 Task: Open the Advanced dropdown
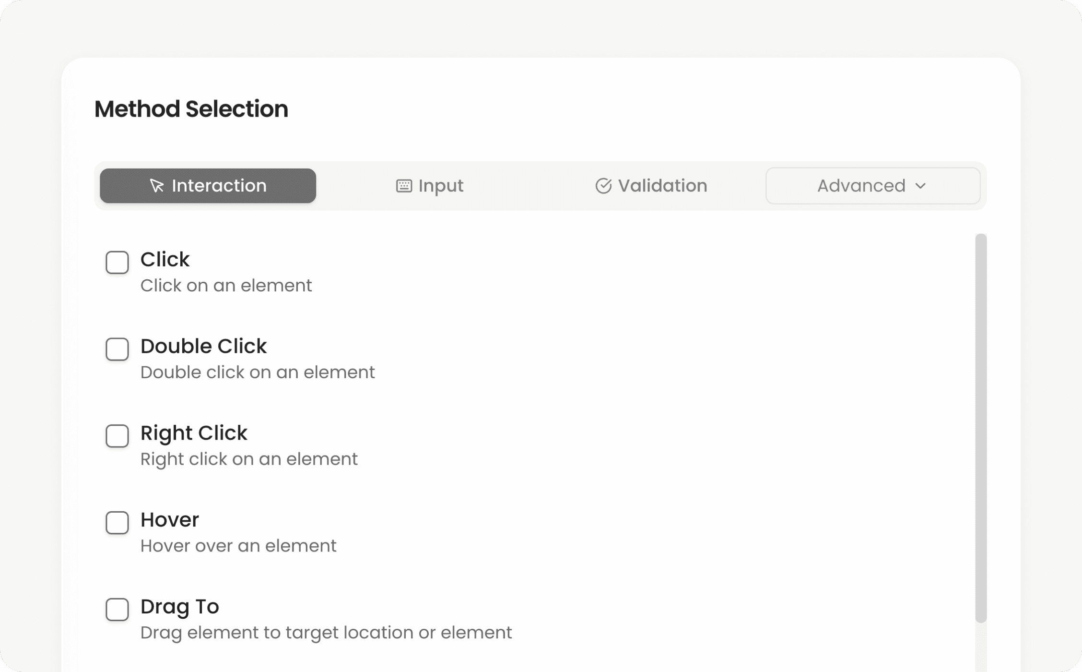pyautogui.click(x=872, y=186)
